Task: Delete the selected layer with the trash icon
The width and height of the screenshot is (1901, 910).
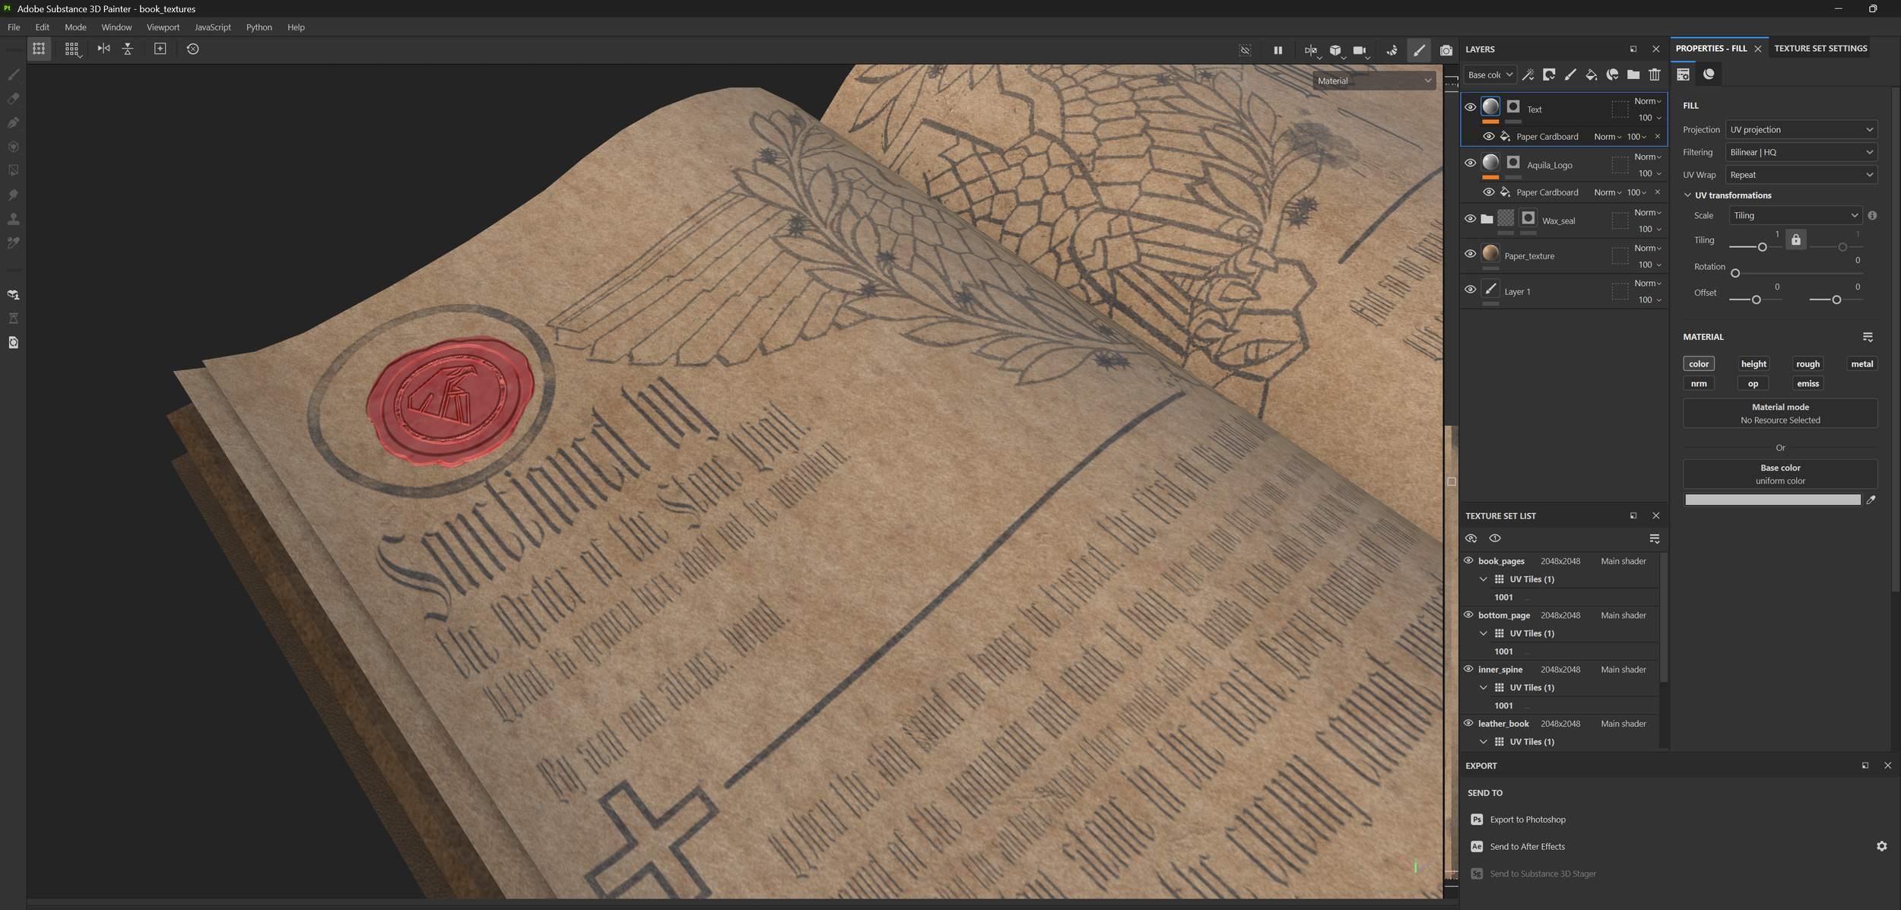Action: click(x=1655, y=75)
